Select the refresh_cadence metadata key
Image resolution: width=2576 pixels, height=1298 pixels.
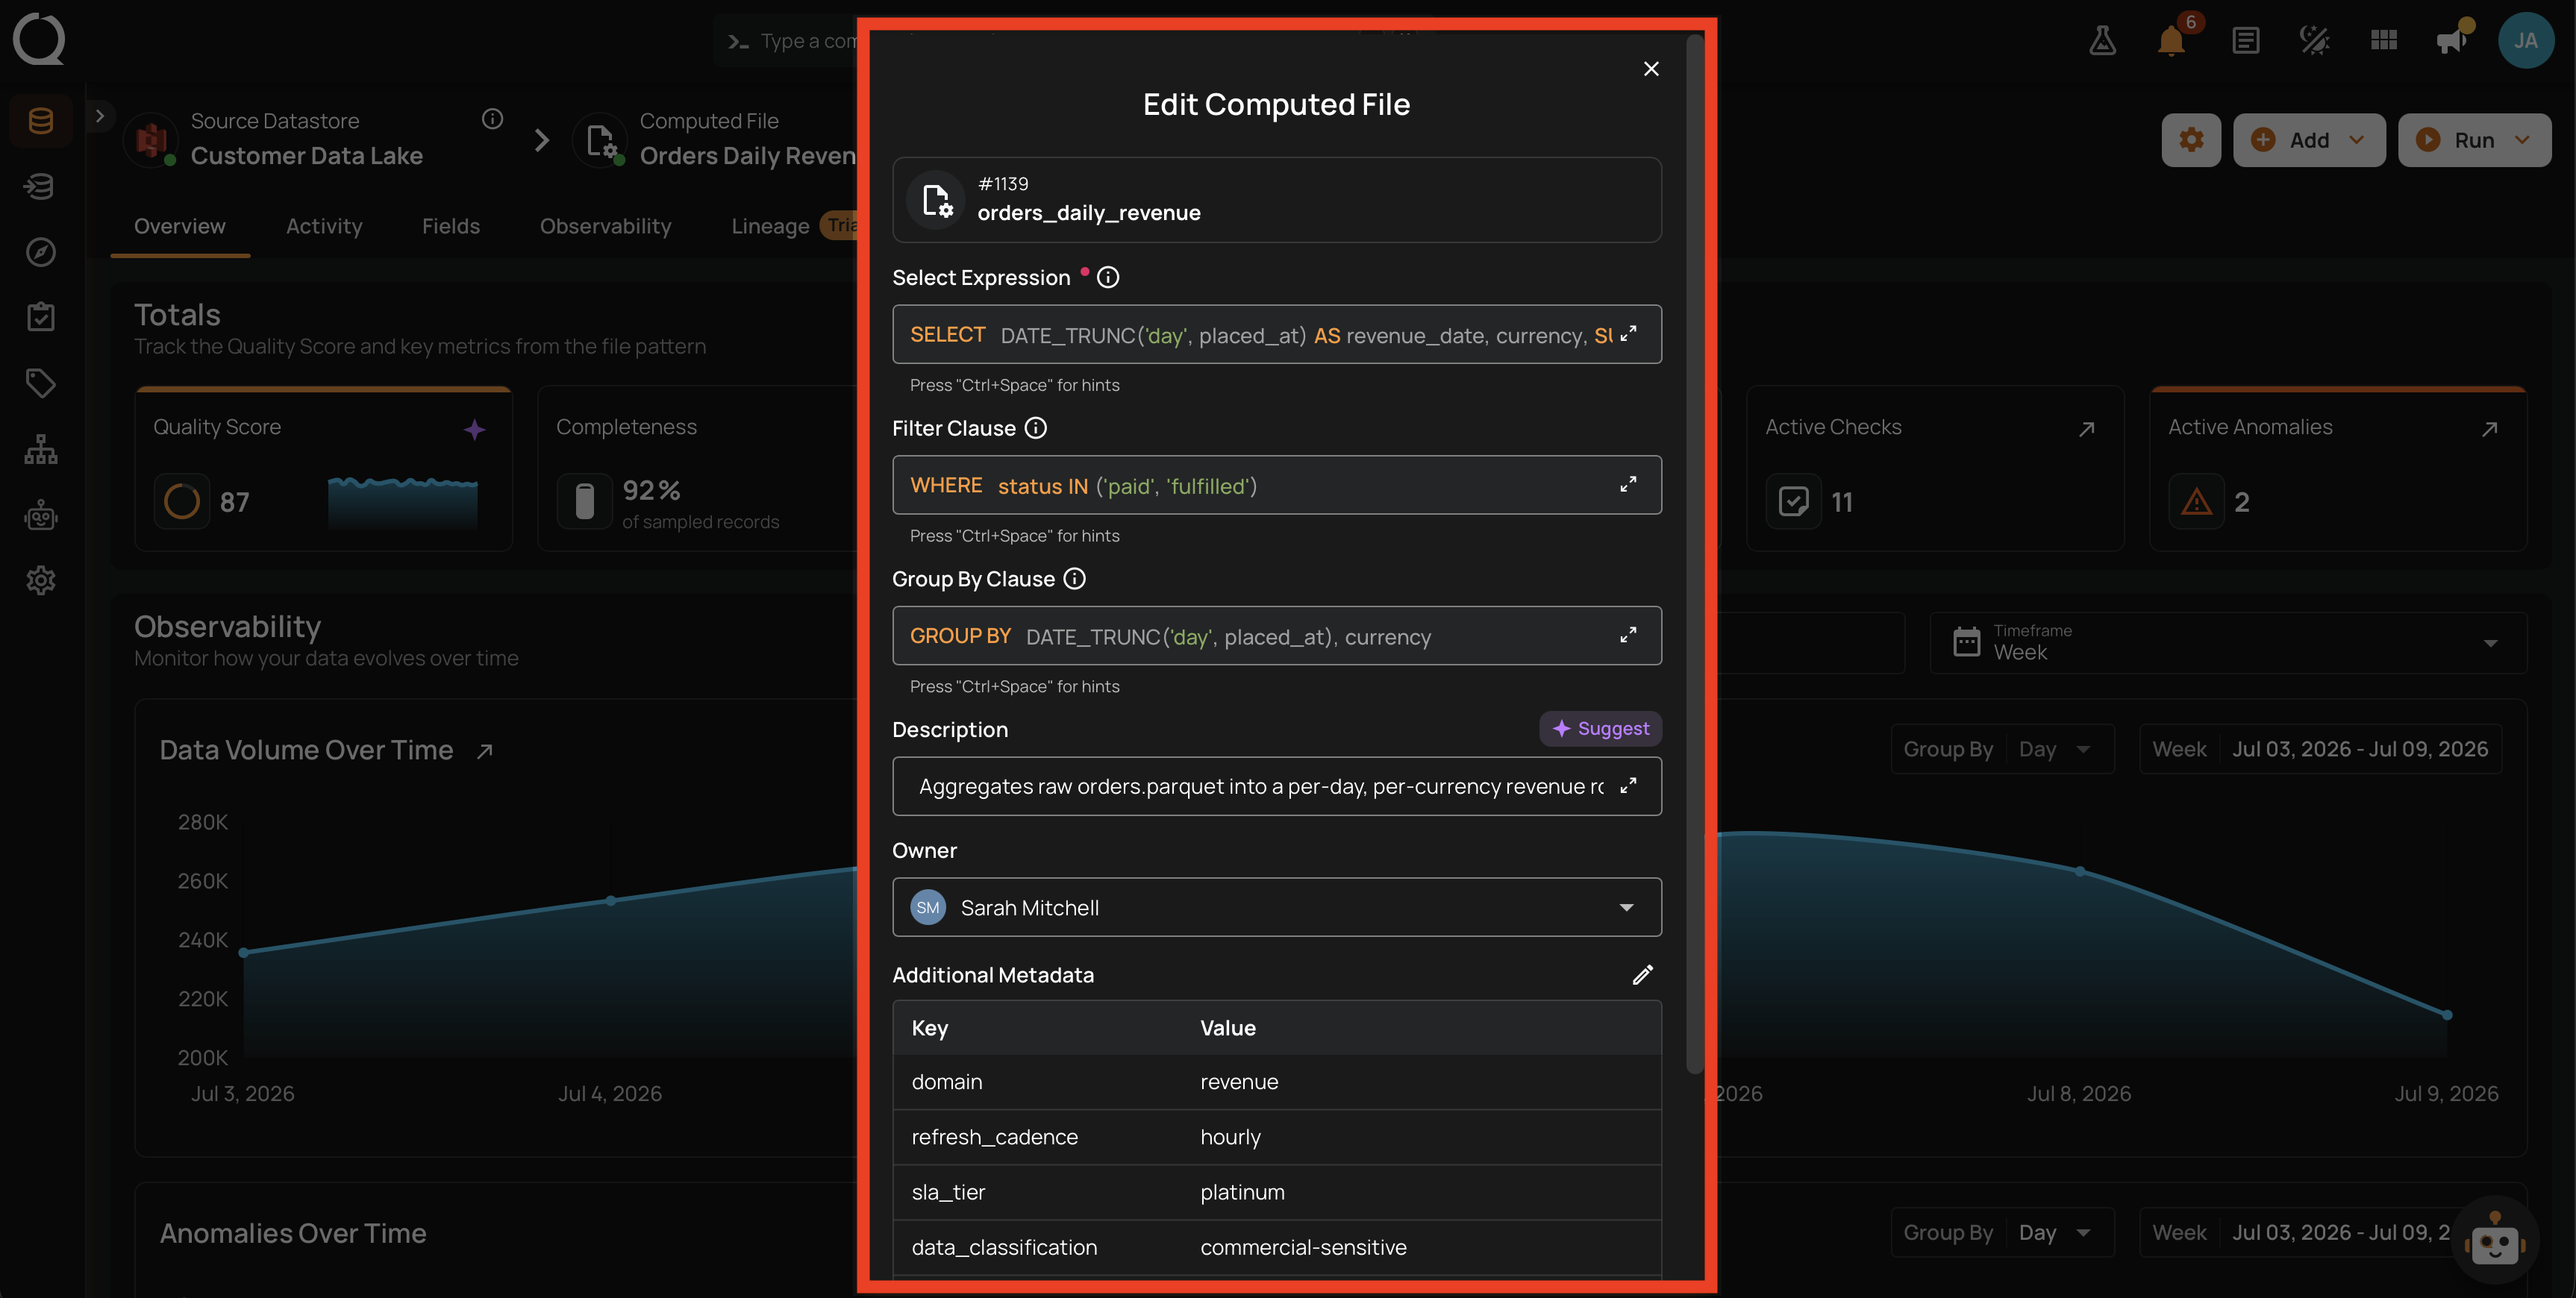pyautogui.click(x=994, y=1137)
